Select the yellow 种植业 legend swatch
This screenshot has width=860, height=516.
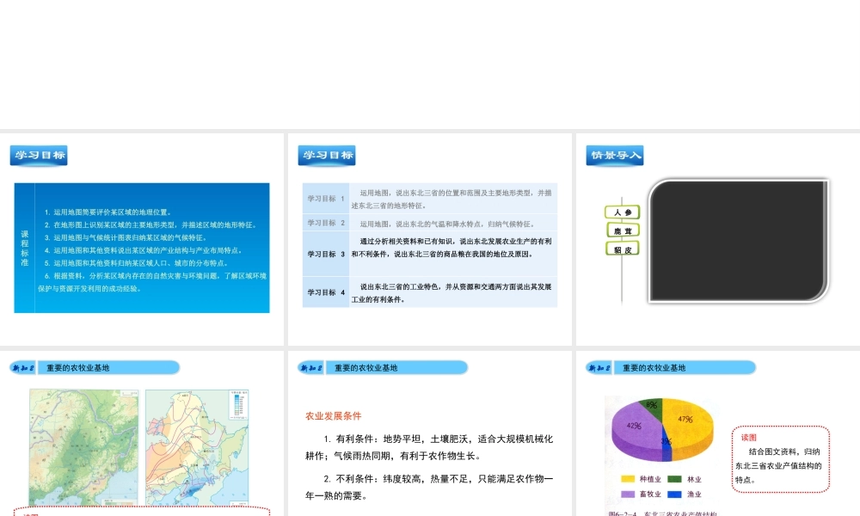(627, 479)
